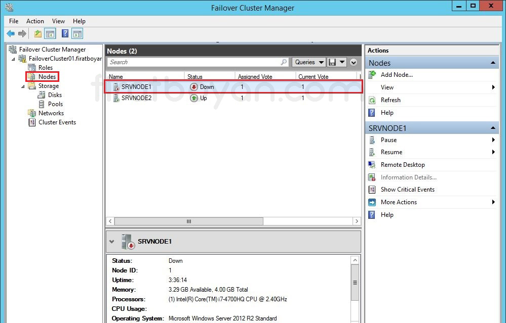506x323 pixels.
Task: Open the Help menu in menu bar
Action: (79, 21)
